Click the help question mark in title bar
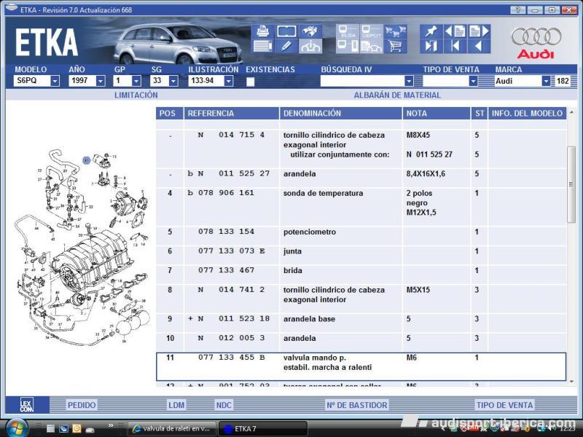The width and height of the screenshot is (583, 437). pyautogui.click(x=518, y=9)
